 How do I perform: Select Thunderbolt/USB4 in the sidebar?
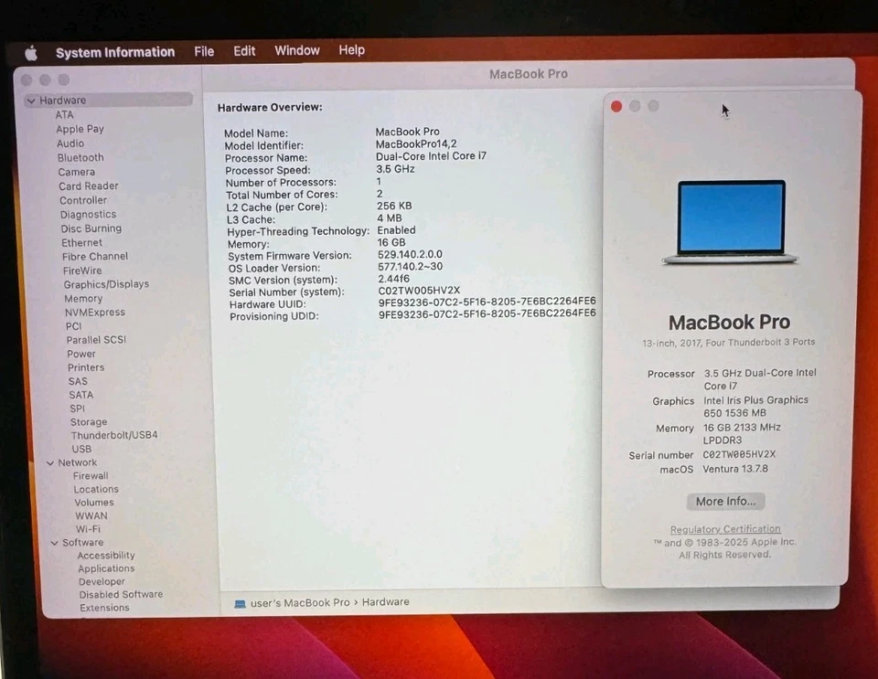click(x=114, y=435)
